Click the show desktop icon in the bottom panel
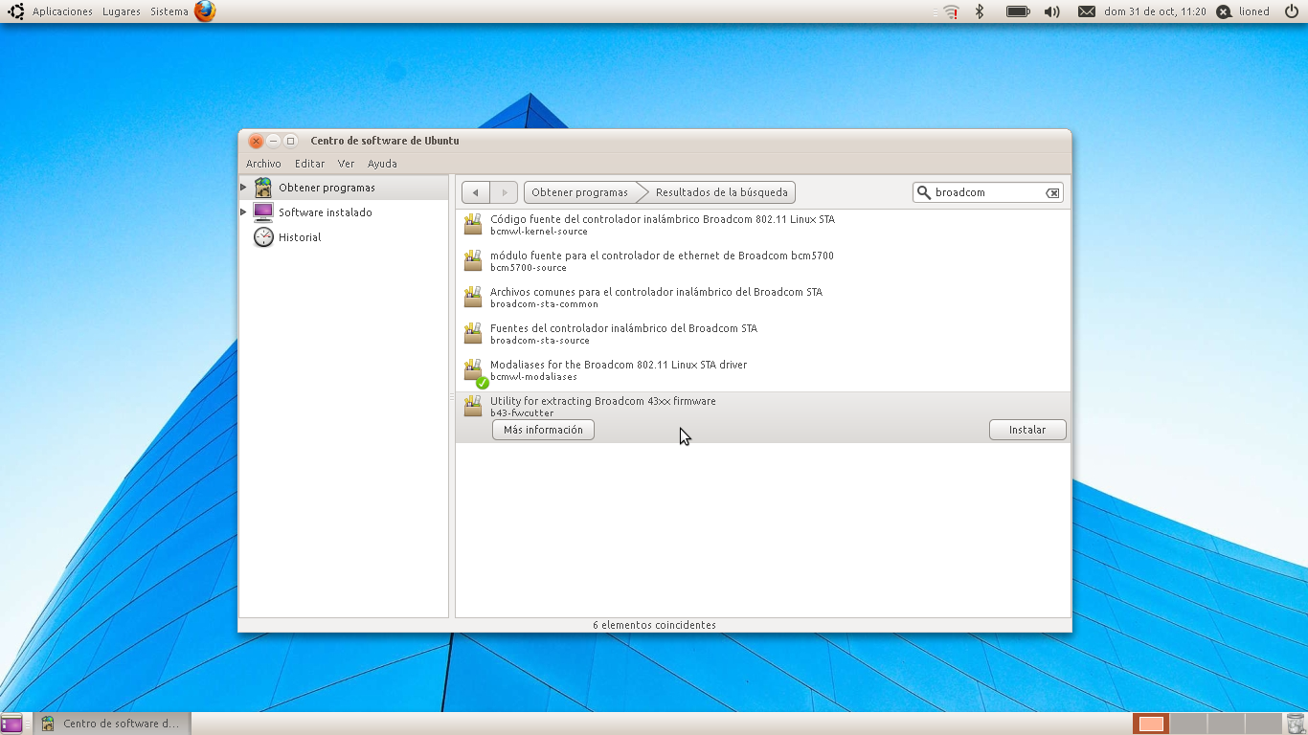Image resolution: width=1308 pixels, height=735 pixels. coord(11,724)
